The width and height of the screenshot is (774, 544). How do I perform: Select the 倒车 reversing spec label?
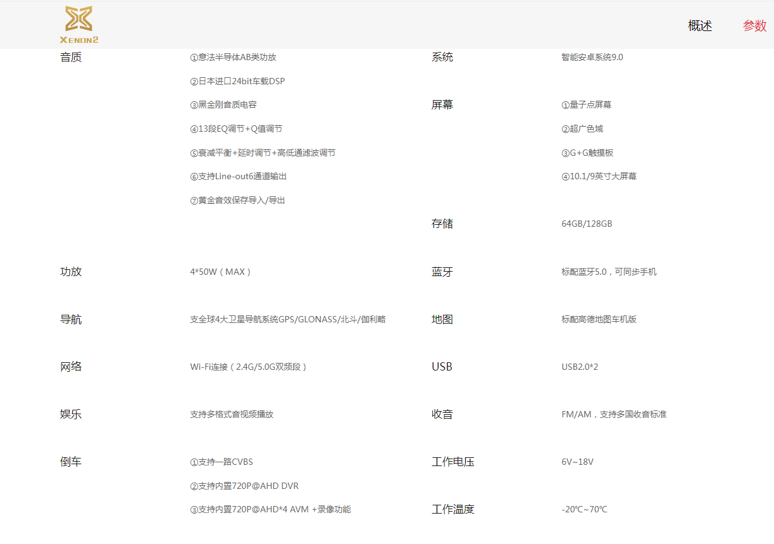[71, 462]
